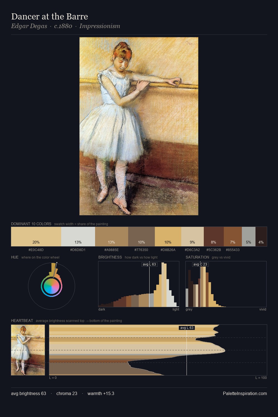
Task: Click the "Dancer at the Barre" title
Action: (49, 16)
